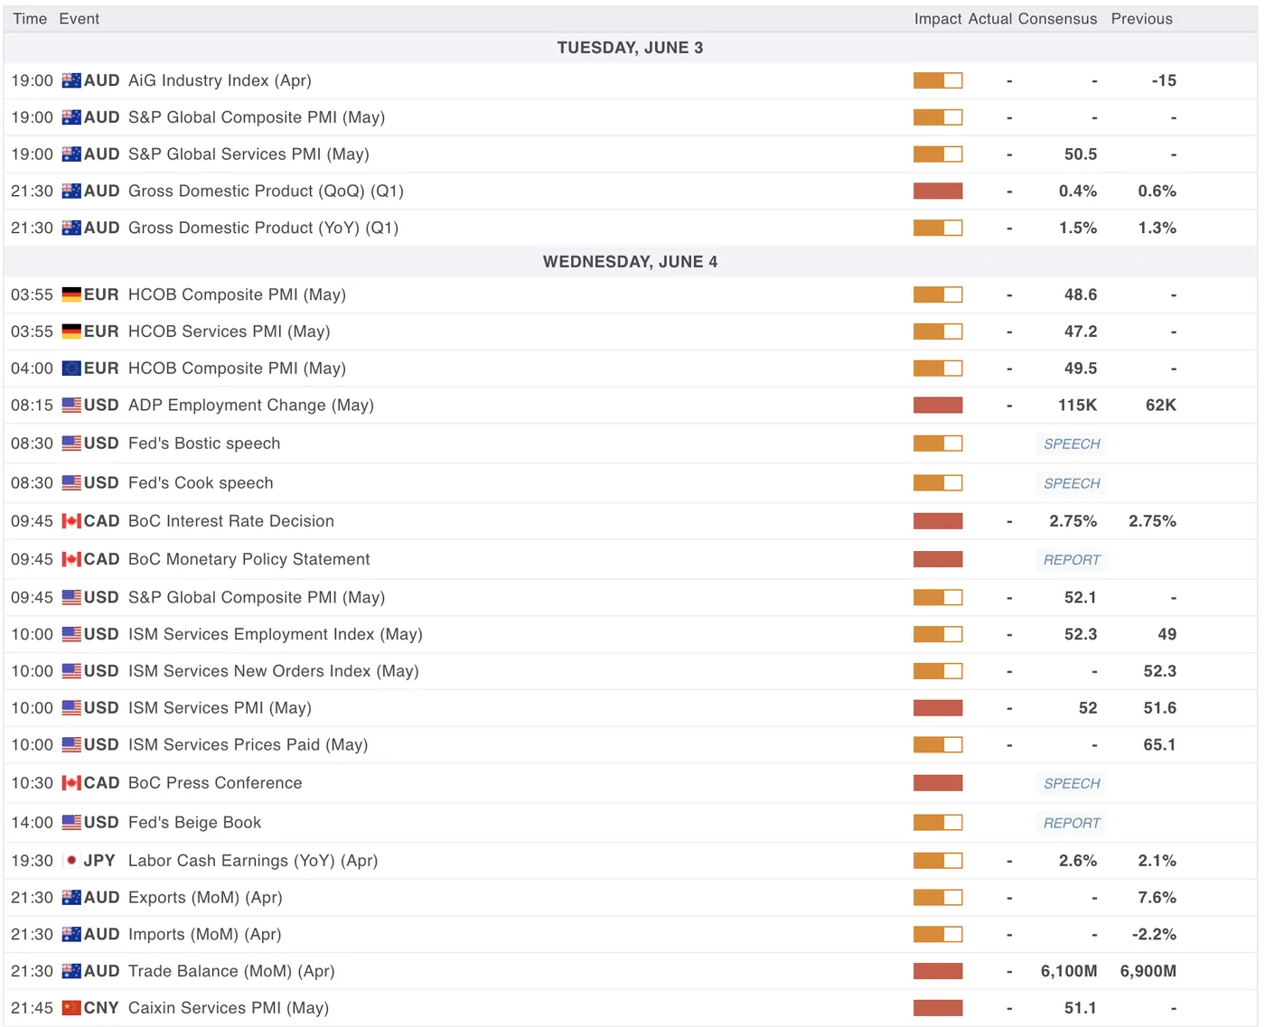1265x1027 pixels.
Task: Click the Australia flag beside Trade Balance (MoM)
Action: (71, 971)
